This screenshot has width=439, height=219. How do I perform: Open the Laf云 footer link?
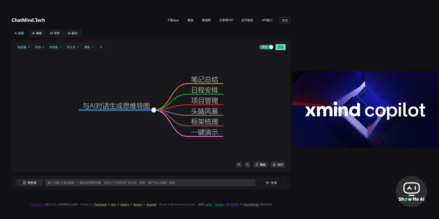(x=208, y=204)
